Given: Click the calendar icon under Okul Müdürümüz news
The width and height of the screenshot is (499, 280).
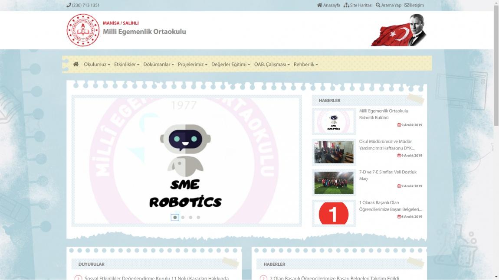Looking at the screenshot, I should 399,156.
